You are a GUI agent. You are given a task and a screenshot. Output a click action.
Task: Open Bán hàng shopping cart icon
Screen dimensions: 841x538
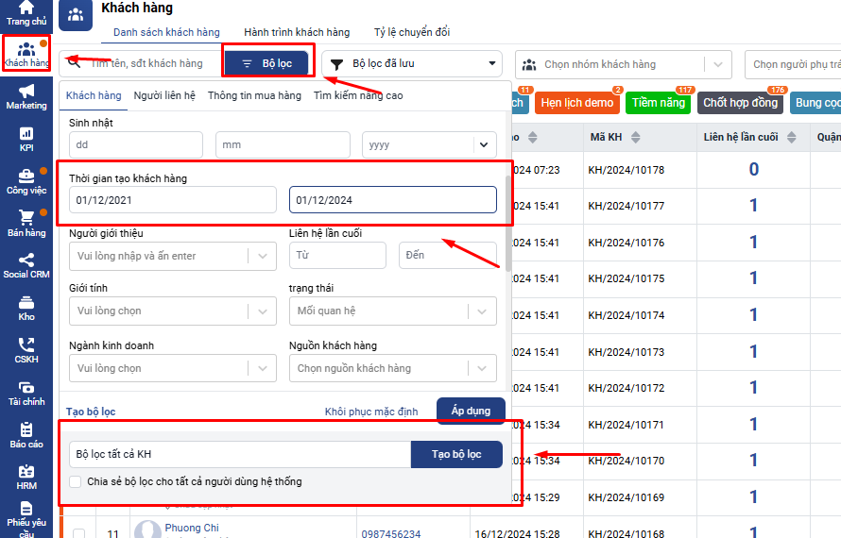[26, 223]
